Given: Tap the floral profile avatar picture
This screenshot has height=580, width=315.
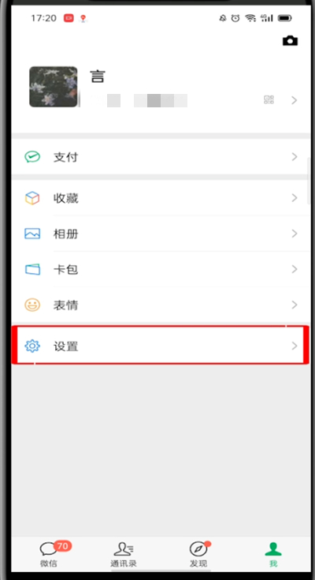Looking at the screenshot, I should coord(54,87).
